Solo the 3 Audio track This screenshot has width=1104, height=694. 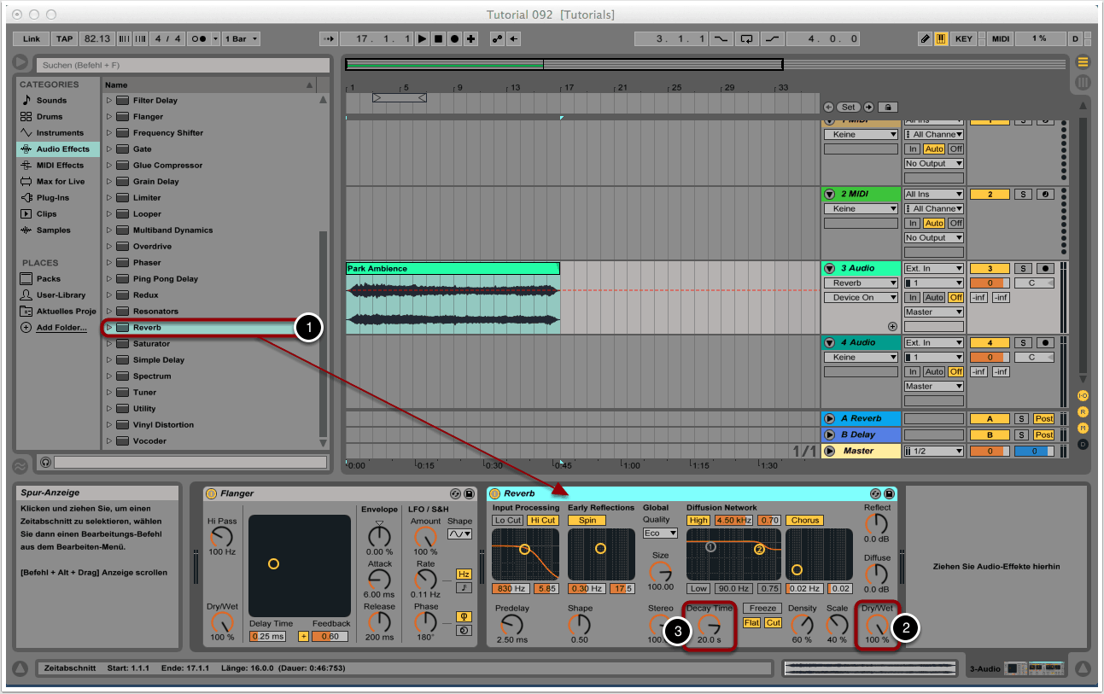point(1022,269)
